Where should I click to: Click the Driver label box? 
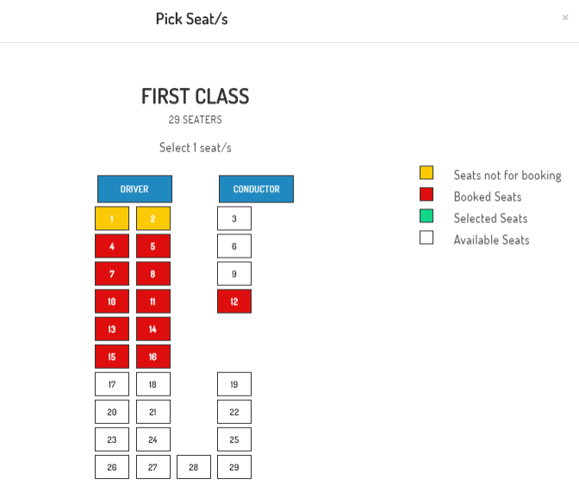(x=134, y=189)
